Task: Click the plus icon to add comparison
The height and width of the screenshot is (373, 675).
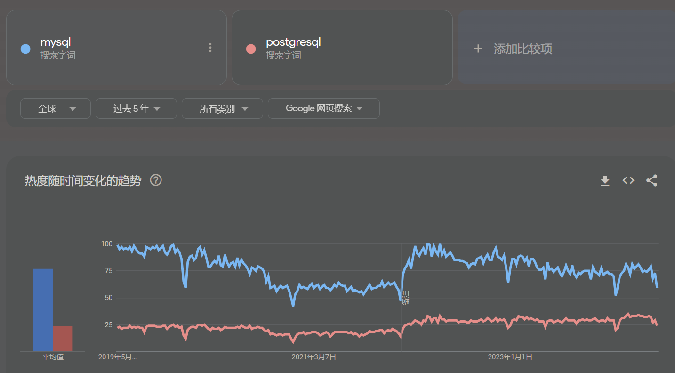Action: [478, 48]
